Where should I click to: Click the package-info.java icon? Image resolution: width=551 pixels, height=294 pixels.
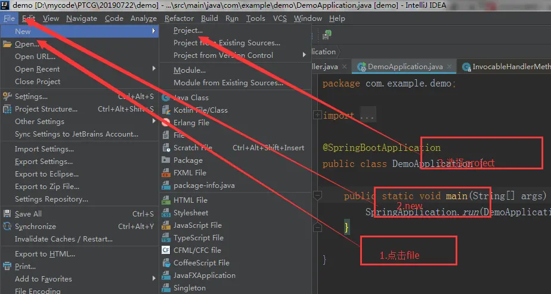pos(166,185)
